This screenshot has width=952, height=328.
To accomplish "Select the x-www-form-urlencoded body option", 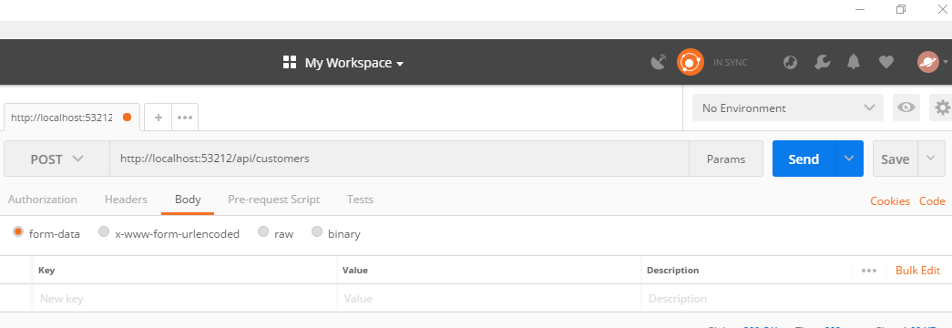I will pos(169,233).
